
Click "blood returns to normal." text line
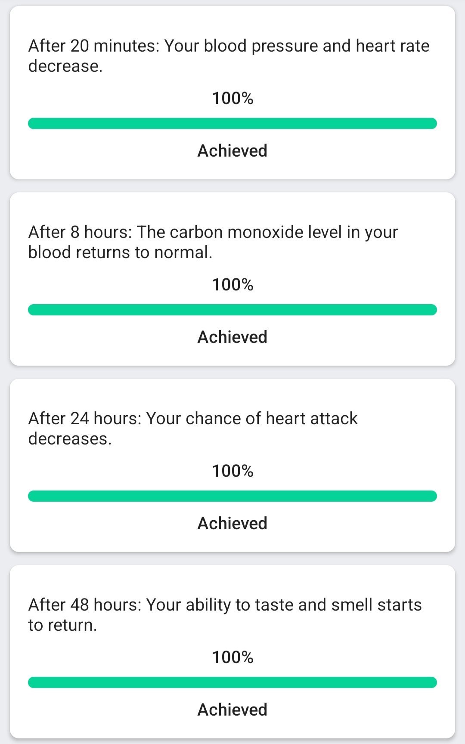[x=120, y=253]
